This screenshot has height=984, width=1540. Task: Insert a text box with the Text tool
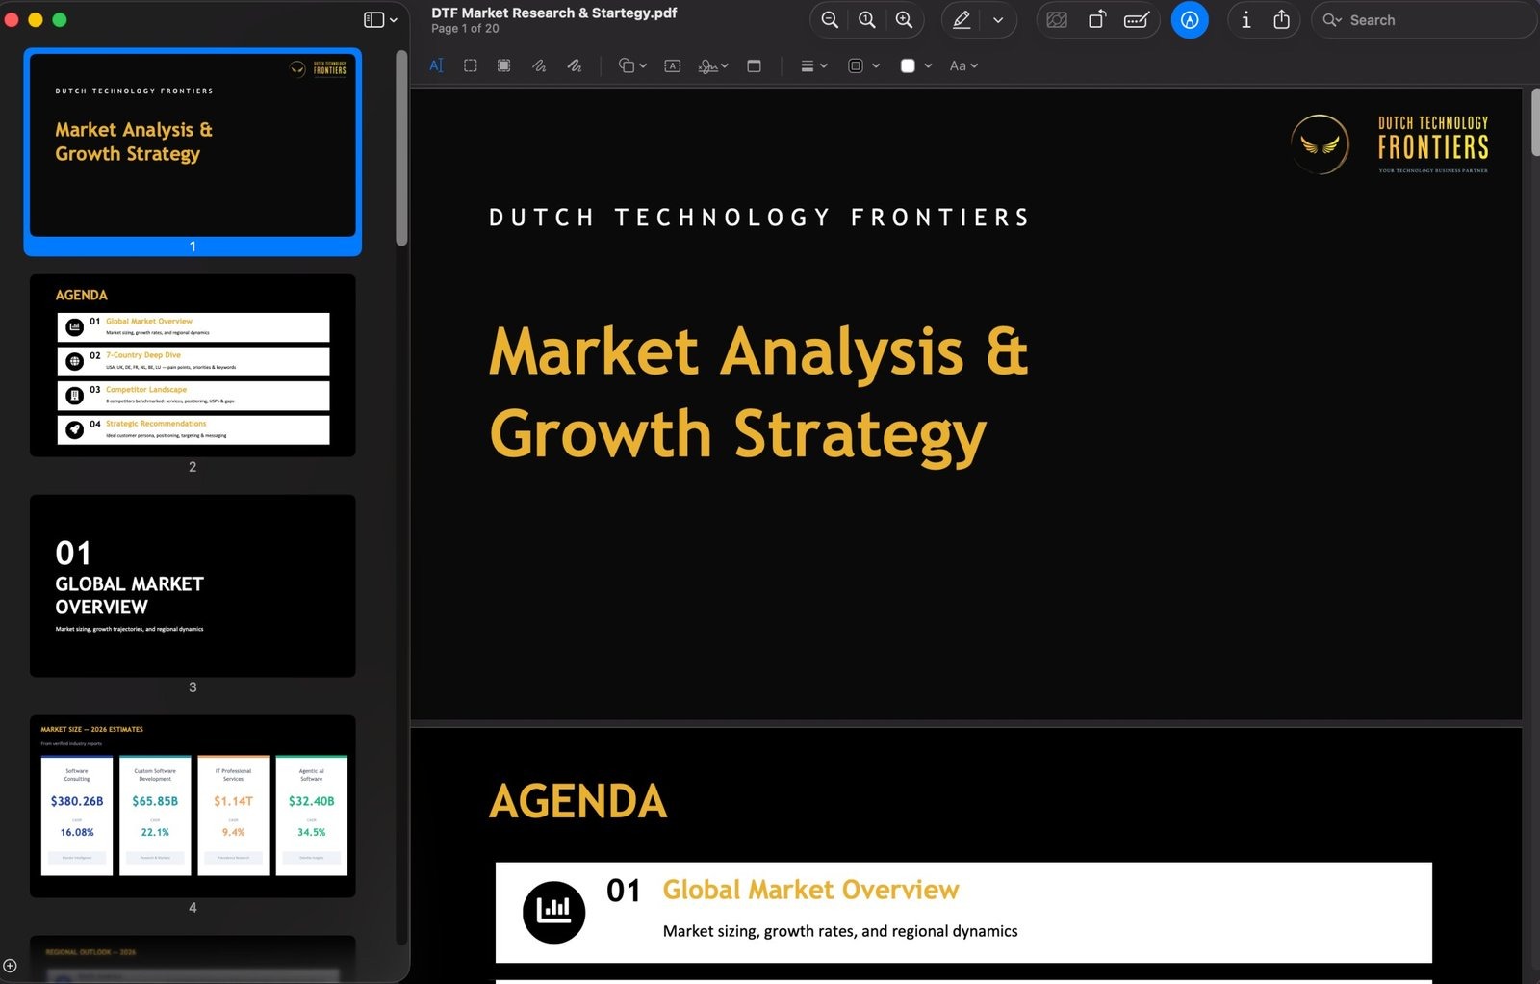(x=673, y=65)
